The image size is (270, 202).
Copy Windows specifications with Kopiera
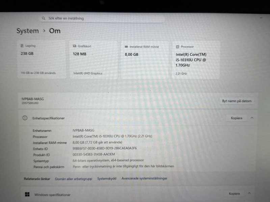[234, 194]
